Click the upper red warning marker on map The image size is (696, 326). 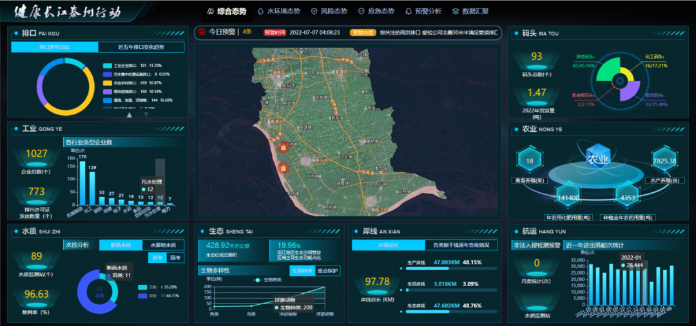click(x=282, y=147)
